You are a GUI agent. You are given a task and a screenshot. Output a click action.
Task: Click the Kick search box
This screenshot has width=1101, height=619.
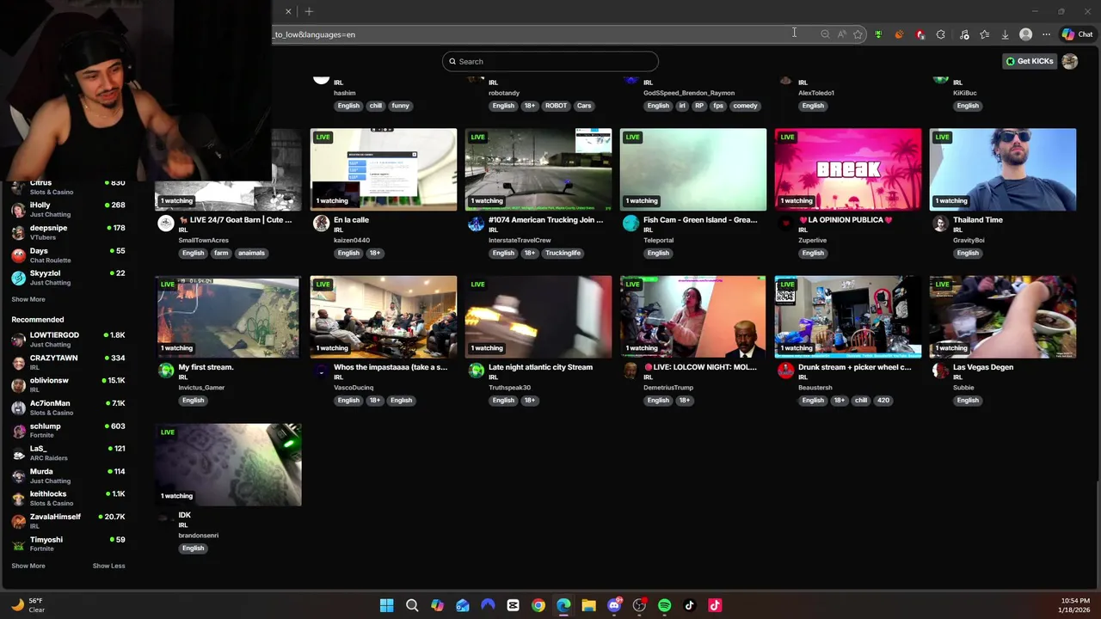550,61
